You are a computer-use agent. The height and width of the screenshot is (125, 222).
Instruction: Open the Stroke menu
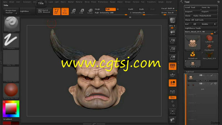[128, 2]
